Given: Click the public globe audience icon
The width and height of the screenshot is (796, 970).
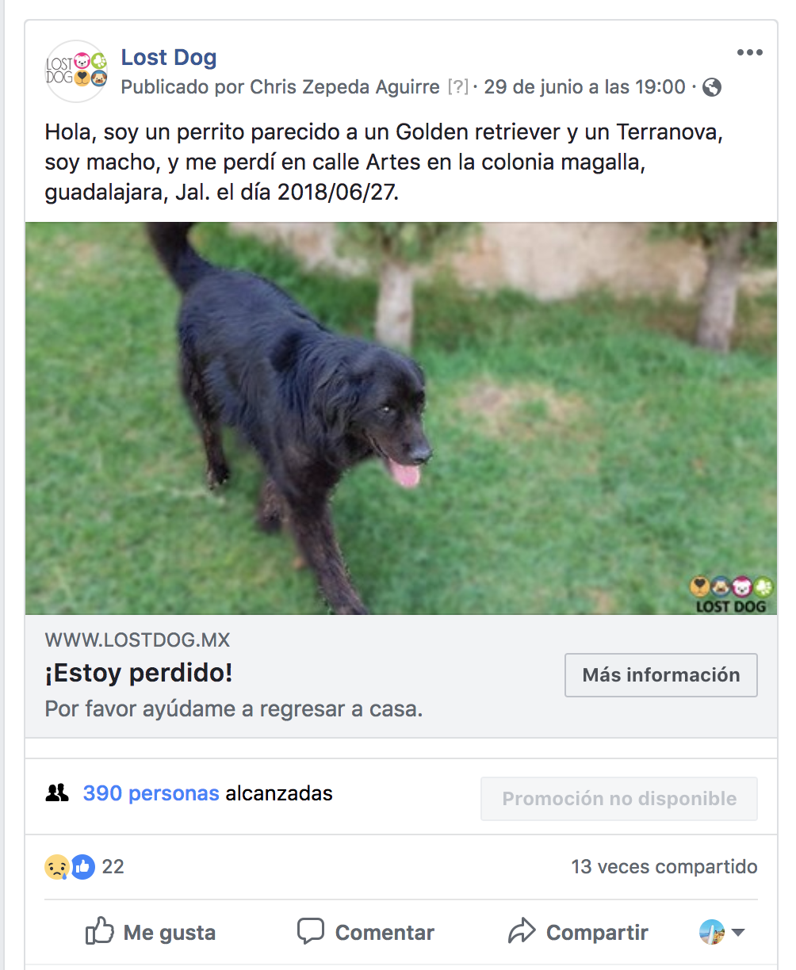Looking at the screenshot, I should pyautogui.click(x=712, y=87).
